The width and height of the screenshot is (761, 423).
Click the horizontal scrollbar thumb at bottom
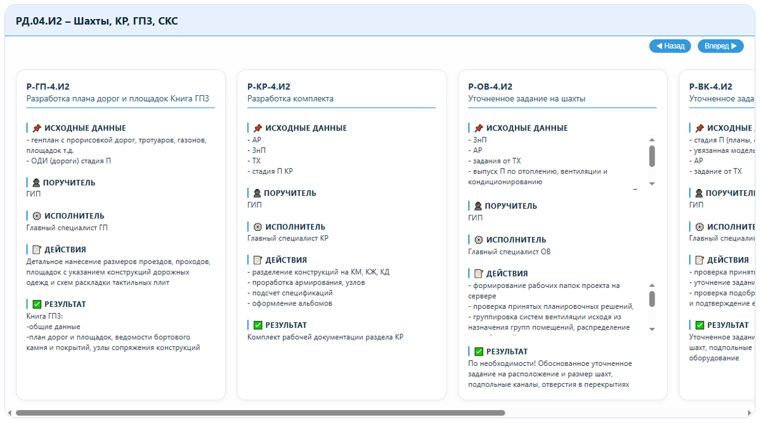(x=260, y=413)
